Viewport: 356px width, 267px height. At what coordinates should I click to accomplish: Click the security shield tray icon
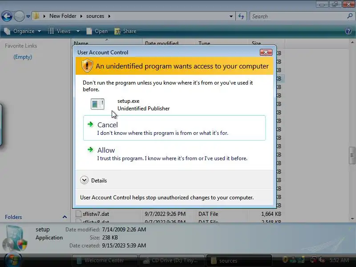pyautogui.click(x=285, y=259)
